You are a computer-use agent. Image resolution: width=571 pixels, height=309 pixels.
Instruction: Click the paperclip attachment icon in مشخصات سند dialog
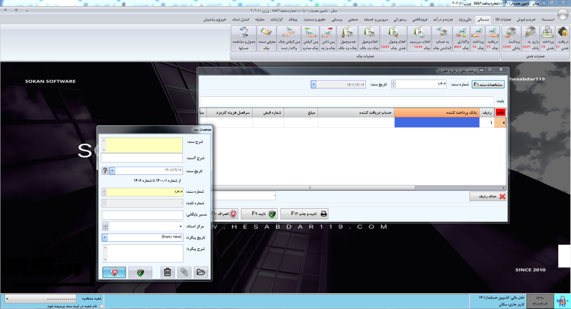tap(184, 272)
